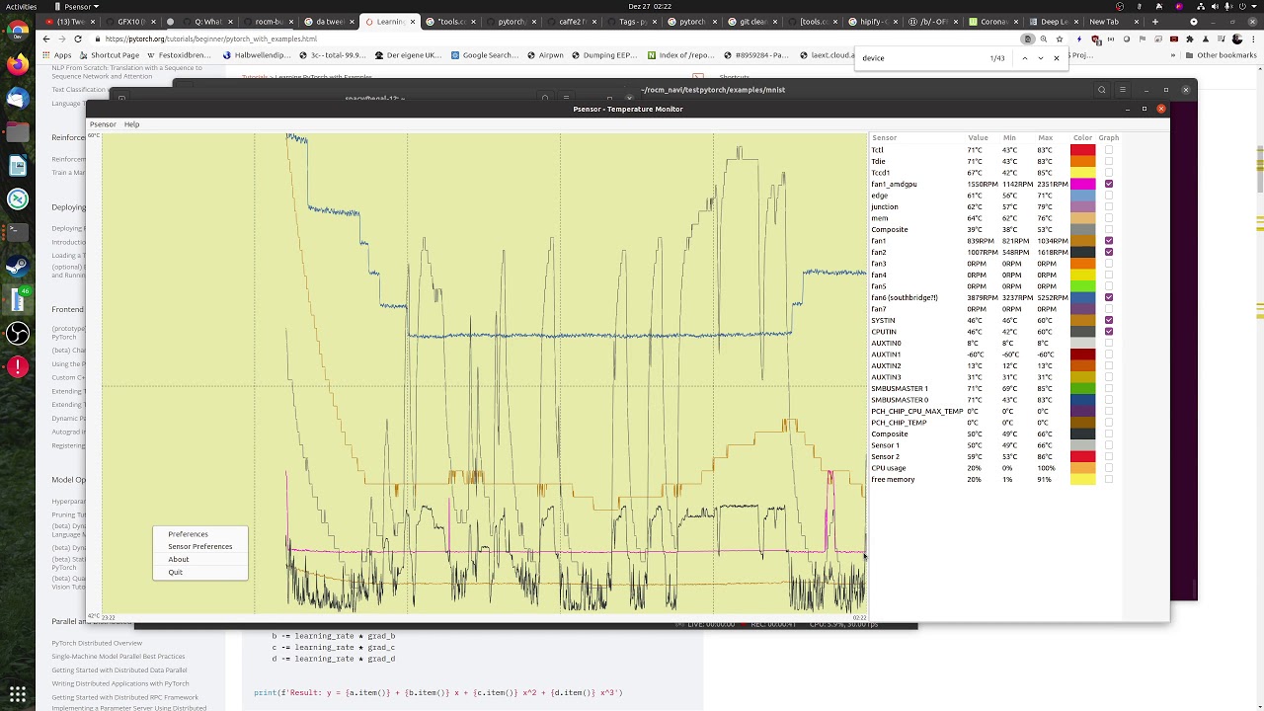Viewport: 1264px width, 711px height.
Task: Open Other bookmarks folder
Action: point(1221,55)
